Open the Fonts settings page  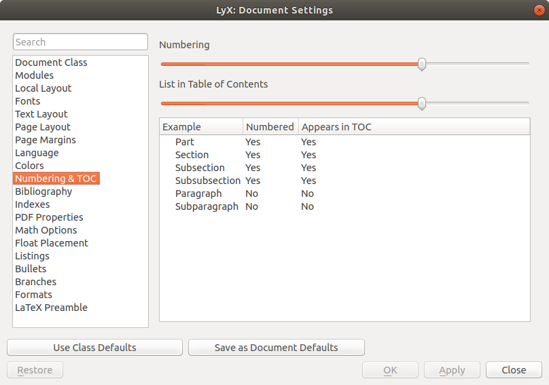pos(27,101)
